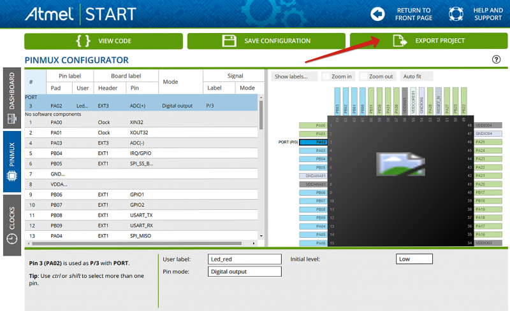Select row 8 VDDA pin
The height and width of the screenshot is (311, 510).
(x=141, y=184)
